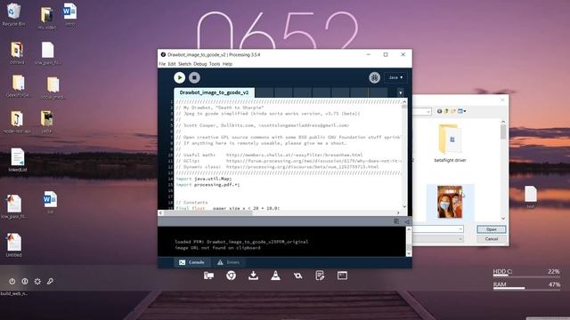Stop the running sketch in Processing

(194, 77)
